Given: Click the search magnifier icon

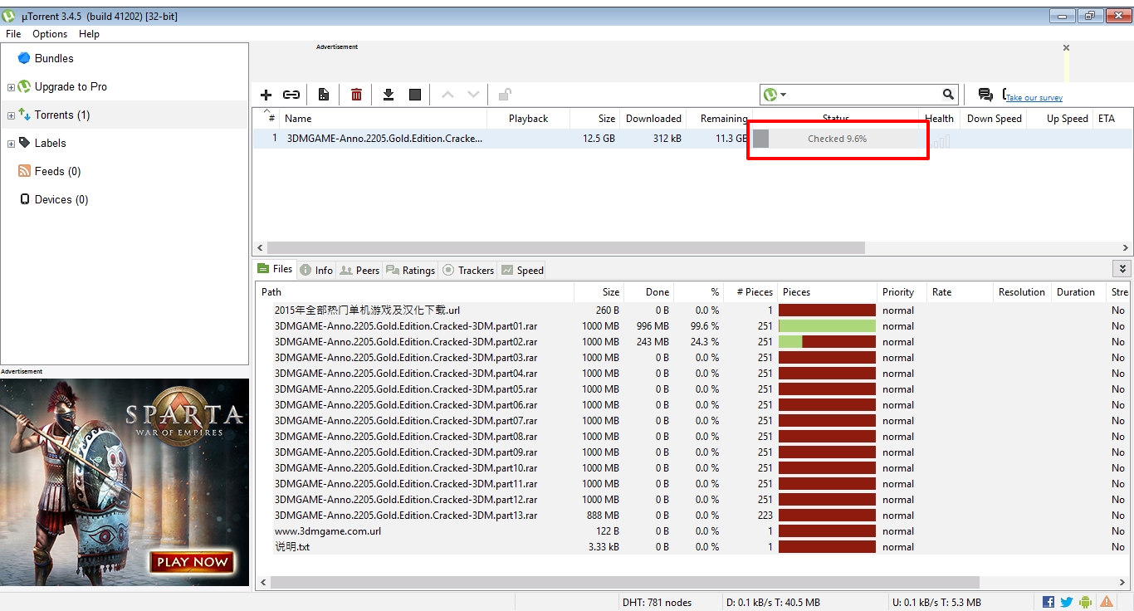Looking at the screenshot, I should tap(947, 94).
